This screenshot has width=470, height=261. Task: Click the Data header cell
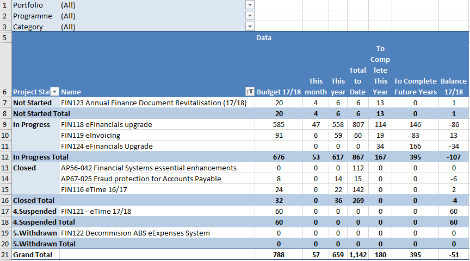click(x=264, y=37)
